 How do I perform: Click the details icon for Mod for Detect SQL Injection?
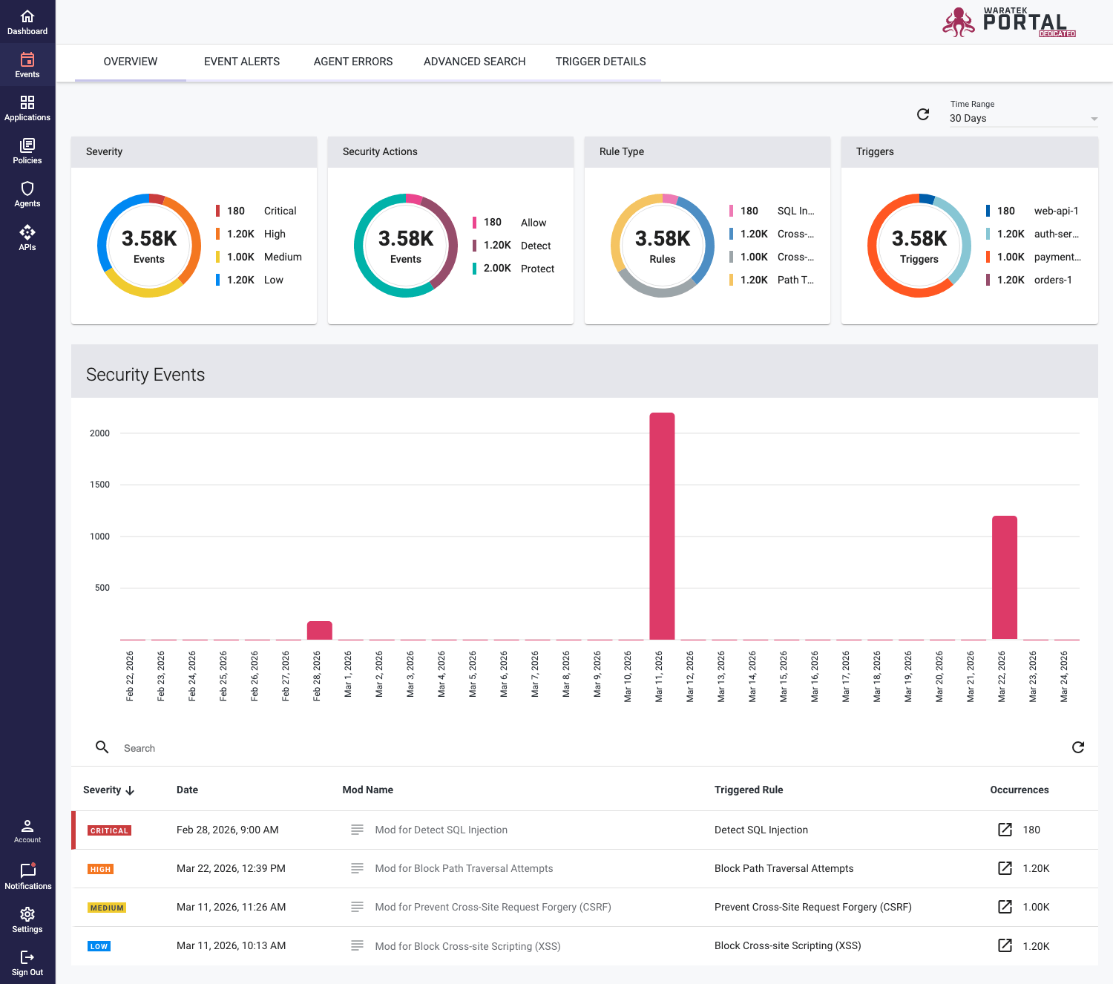(357, 830)
